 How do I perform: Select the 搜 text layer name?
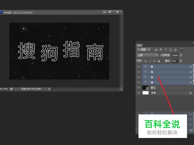[152, 82]
